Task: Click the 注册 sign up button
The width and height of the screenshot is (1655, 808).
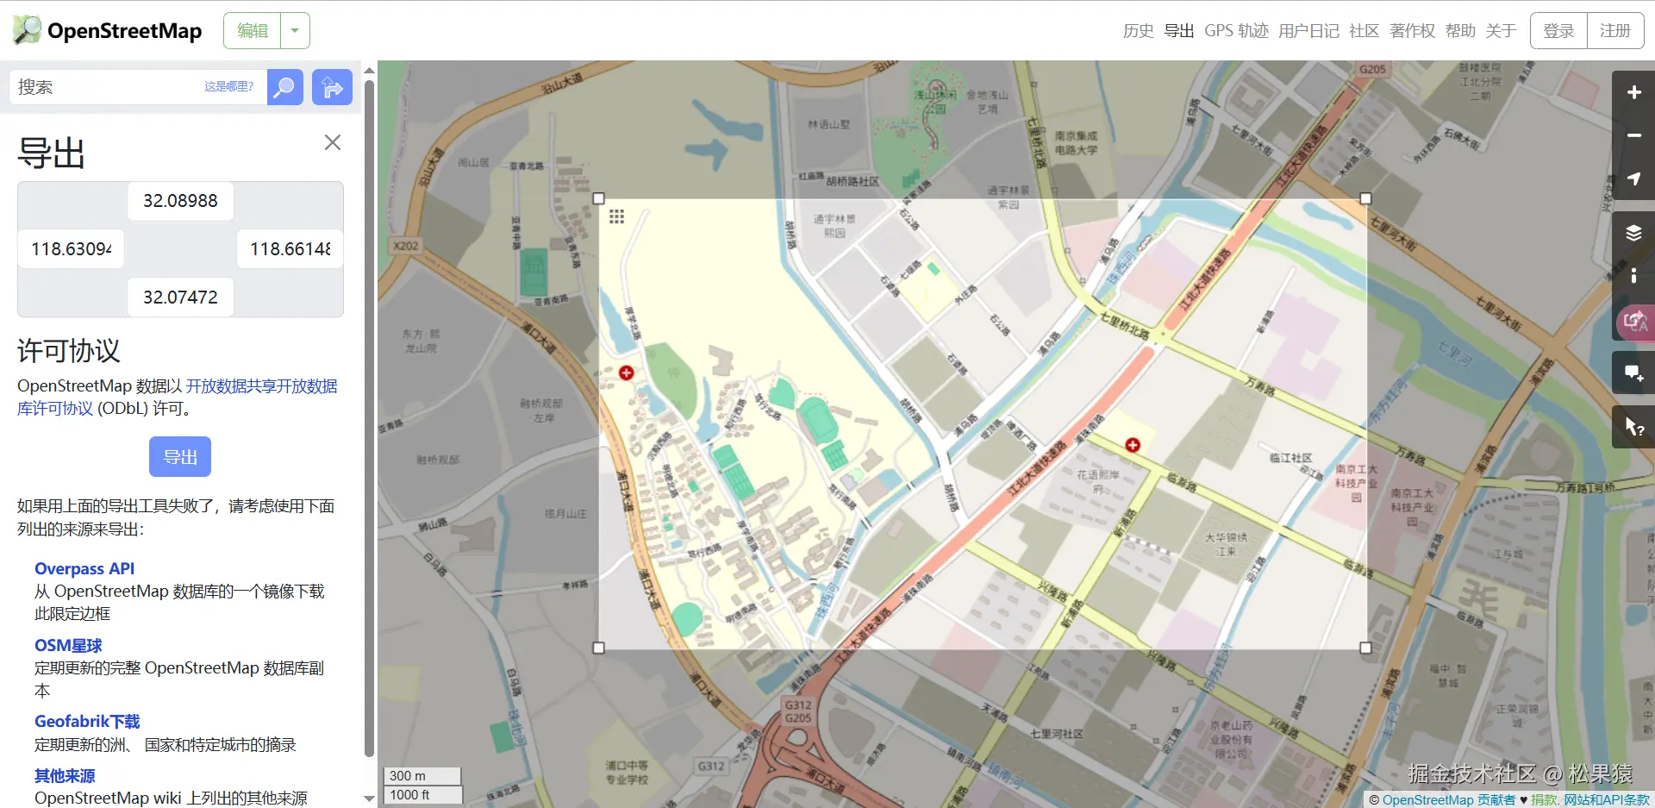Action: pyautogui.click(x=1615, y=31)
